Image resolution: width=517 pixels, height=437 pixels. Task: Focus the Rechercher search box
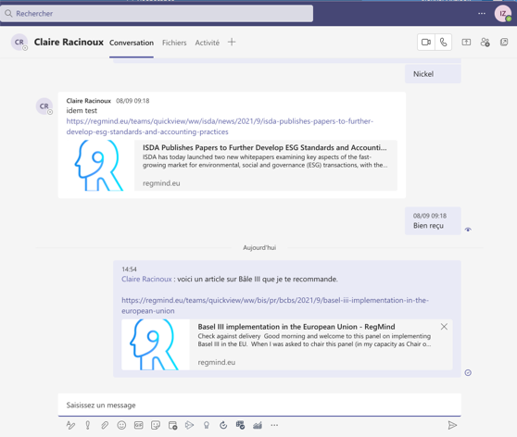coord(157,14)
